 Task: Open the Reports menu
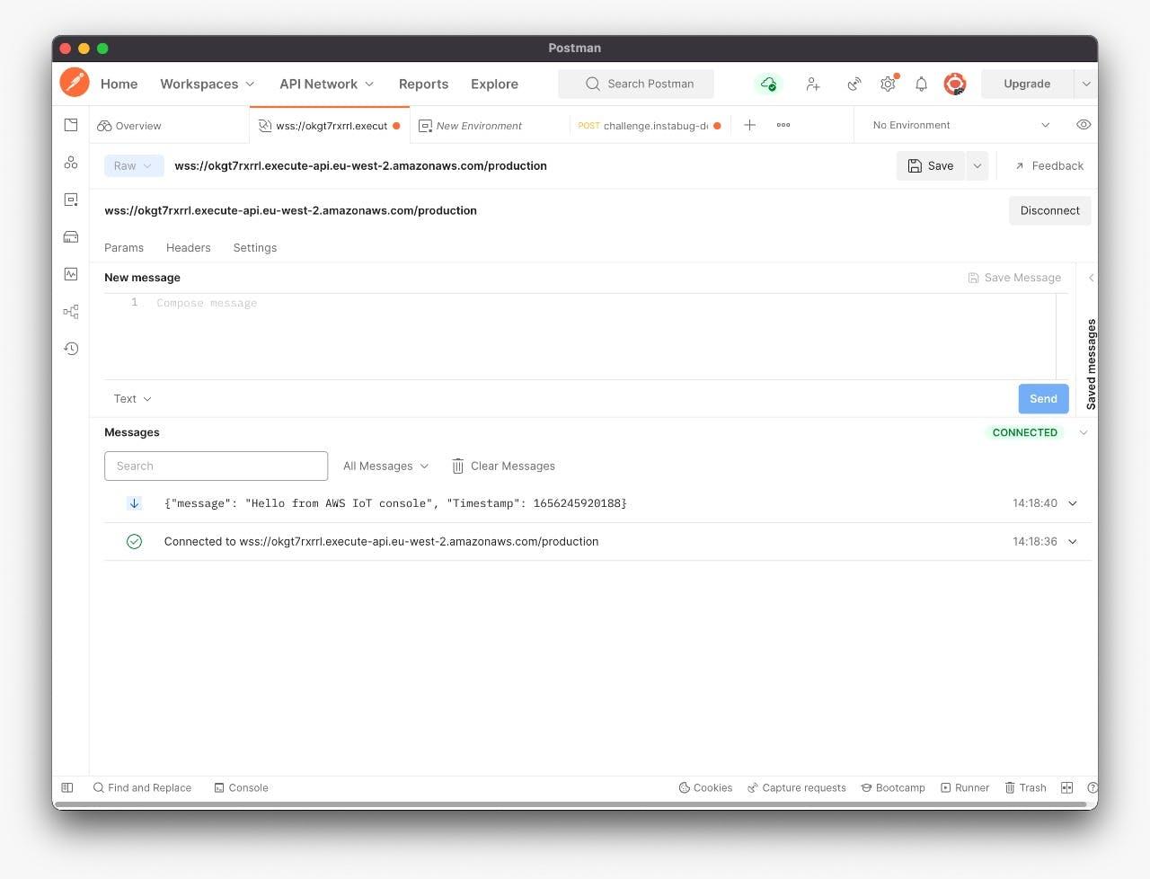[x=423, y=84]
